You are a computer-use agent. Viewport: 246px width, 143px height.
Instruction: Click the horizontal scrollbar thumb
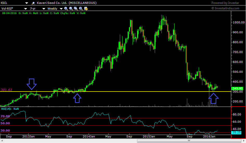[x=189, y=141]
